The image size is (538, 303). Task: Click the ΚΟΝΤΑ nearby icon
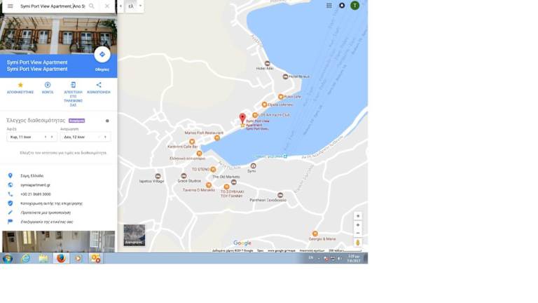coord(48,85)
